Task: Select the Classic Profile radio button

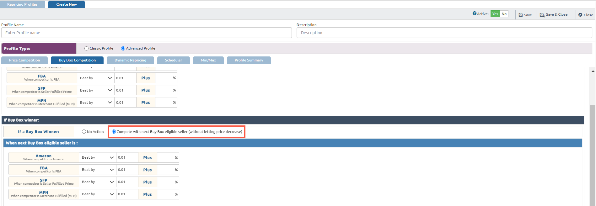Action: [86, 48]
